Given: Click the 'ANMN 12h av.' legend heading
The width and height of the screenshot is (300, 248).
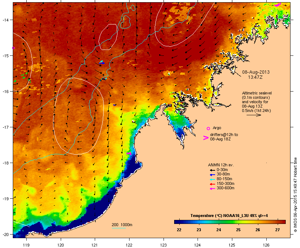Looking at the screenshot, I should tap(221, 165).
